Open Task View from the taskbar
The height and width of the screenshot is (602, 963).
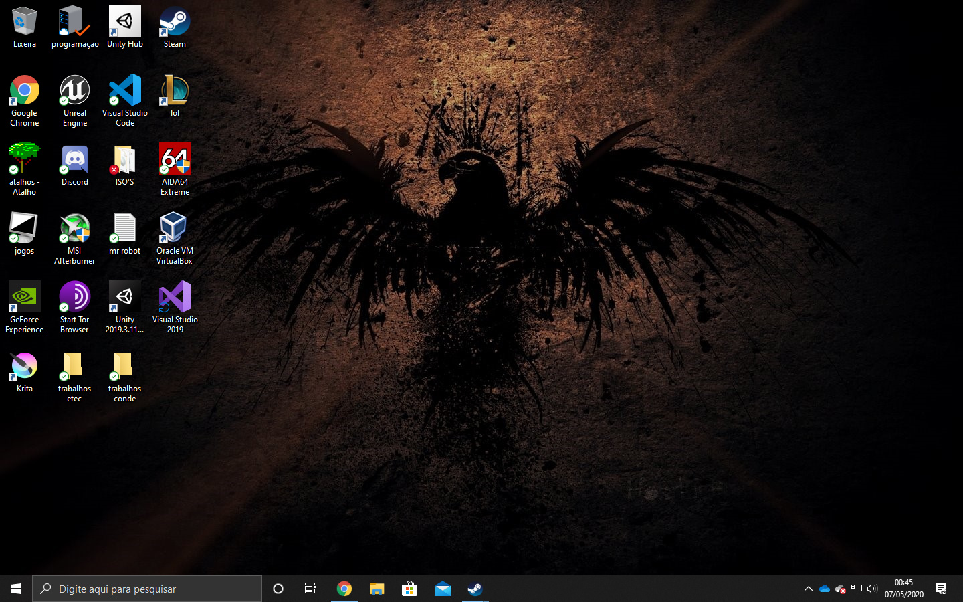coord(310,589)
